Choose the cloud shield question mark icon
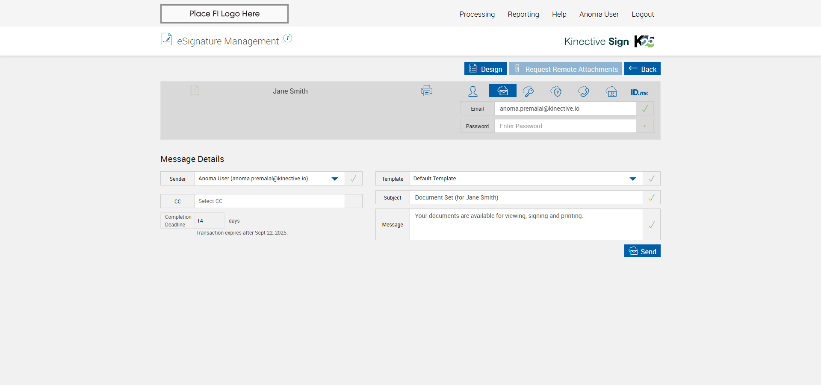Viewport: 821px width, 385px height. tap(556, 91)
